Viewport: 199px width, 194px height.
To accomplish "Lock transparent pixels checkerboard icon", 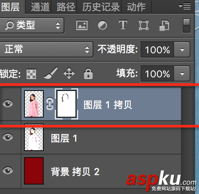I will click(x=31, y=74).
